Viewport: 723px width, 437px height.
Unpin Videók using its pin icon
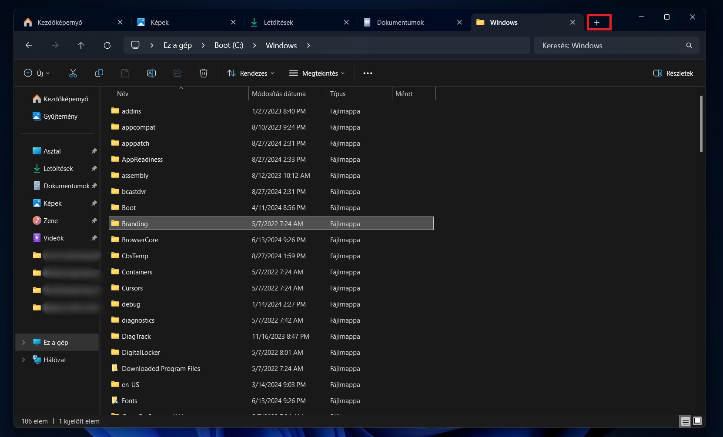tap(94, 238)
